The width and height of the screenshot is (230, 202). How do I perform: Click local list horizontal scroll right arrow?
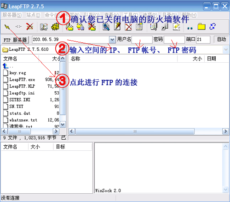56,131
